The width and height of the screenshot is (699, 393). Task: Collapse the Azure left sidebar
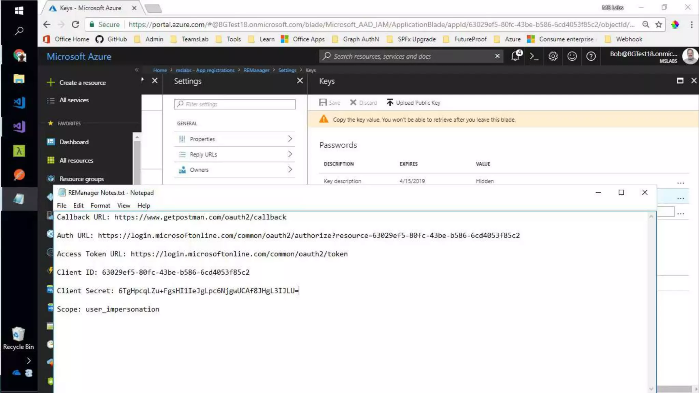[137, 70]
